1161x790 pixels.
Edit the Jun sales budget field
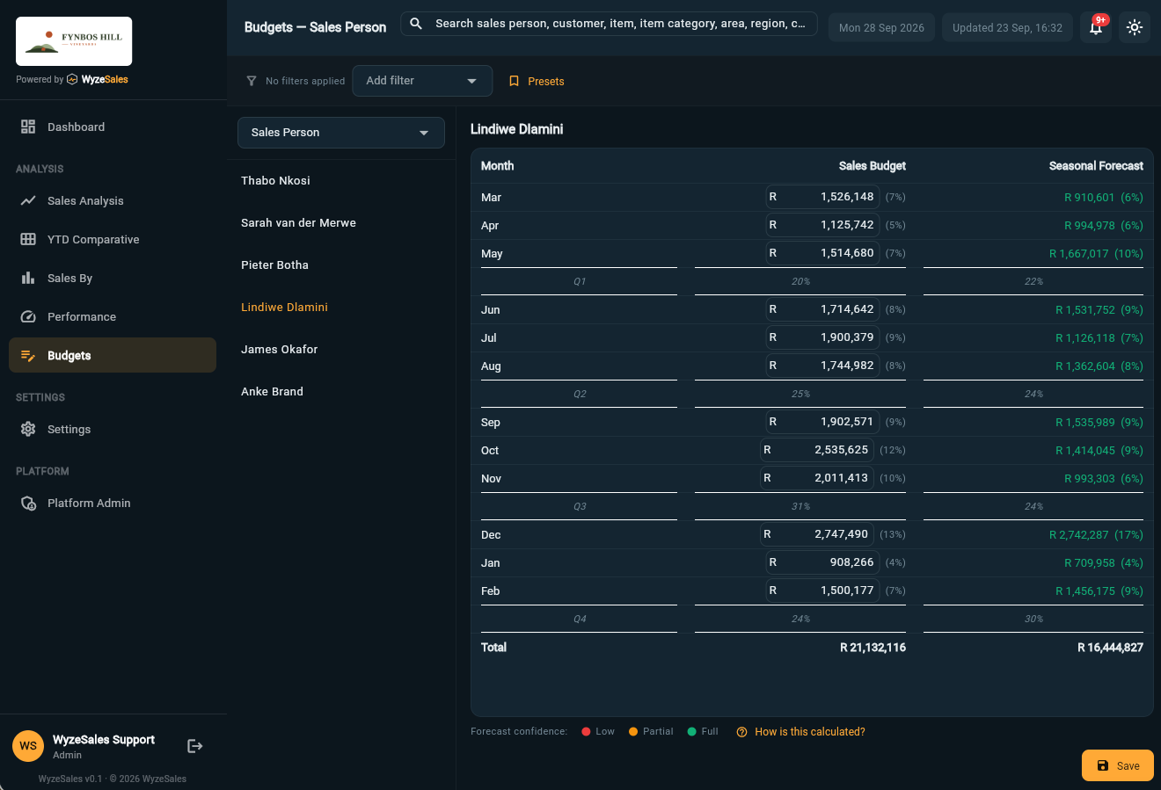tap(822, 309)
